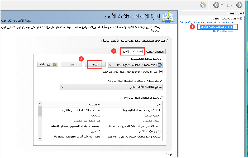Click the scroll up arrow in settings list
The height and width of the screenshot is (158, 248).
40,104
